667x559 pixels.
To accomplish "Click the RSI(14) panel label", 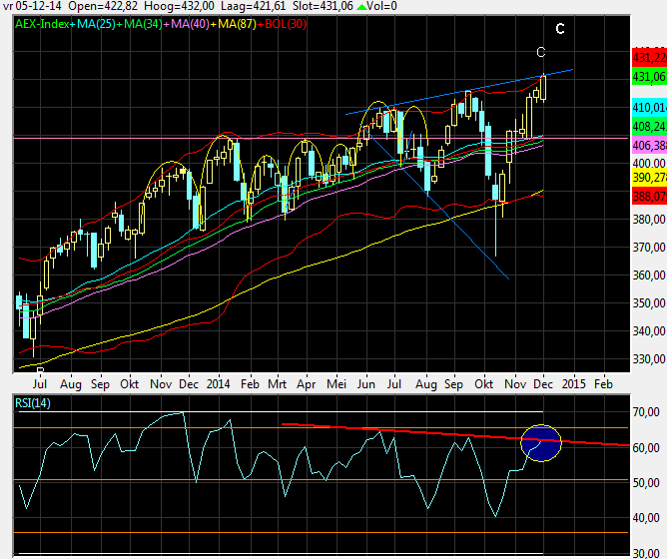I will (33, 403).
